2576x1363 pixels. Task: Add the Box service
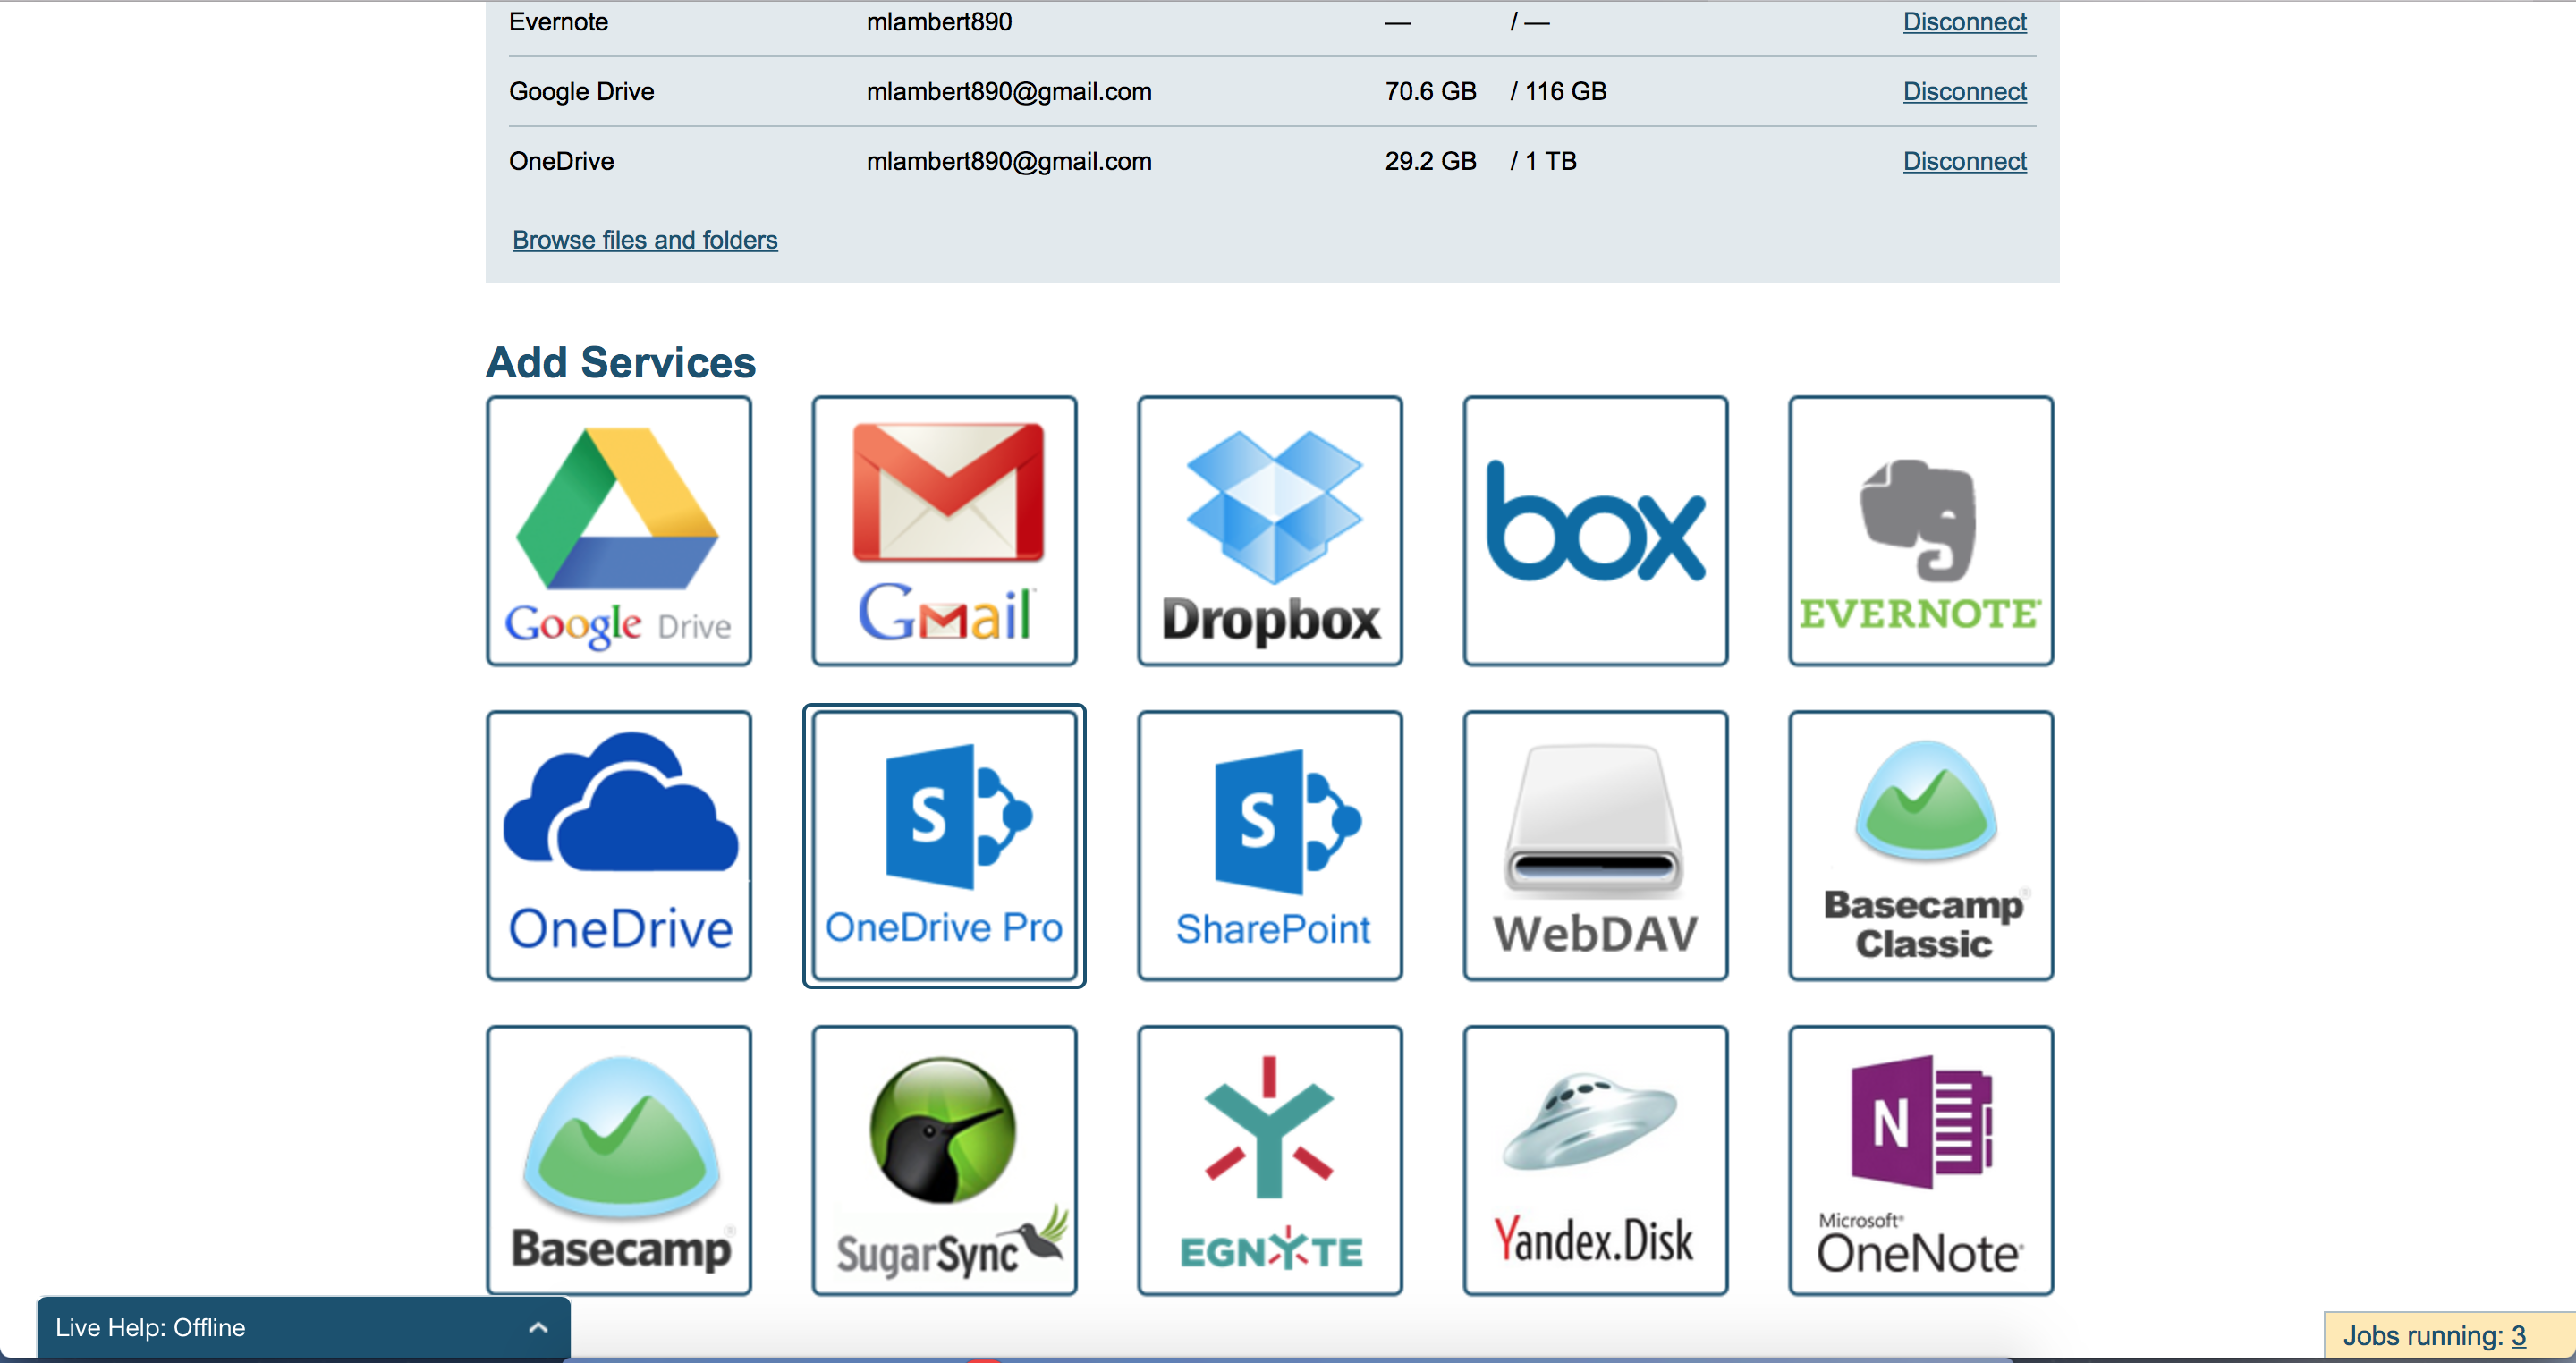tap(1595, 531)
